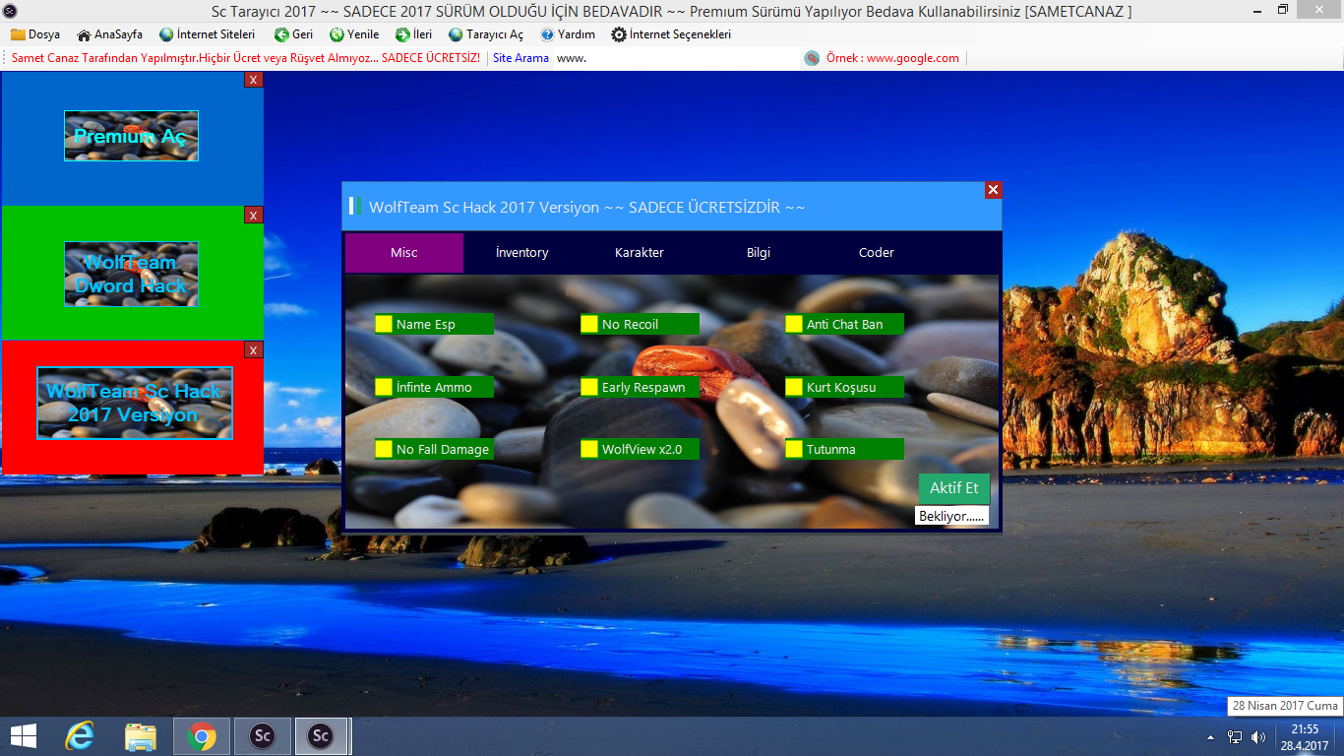Toggle the Name Esp checkbox

(x=384, y=324)
